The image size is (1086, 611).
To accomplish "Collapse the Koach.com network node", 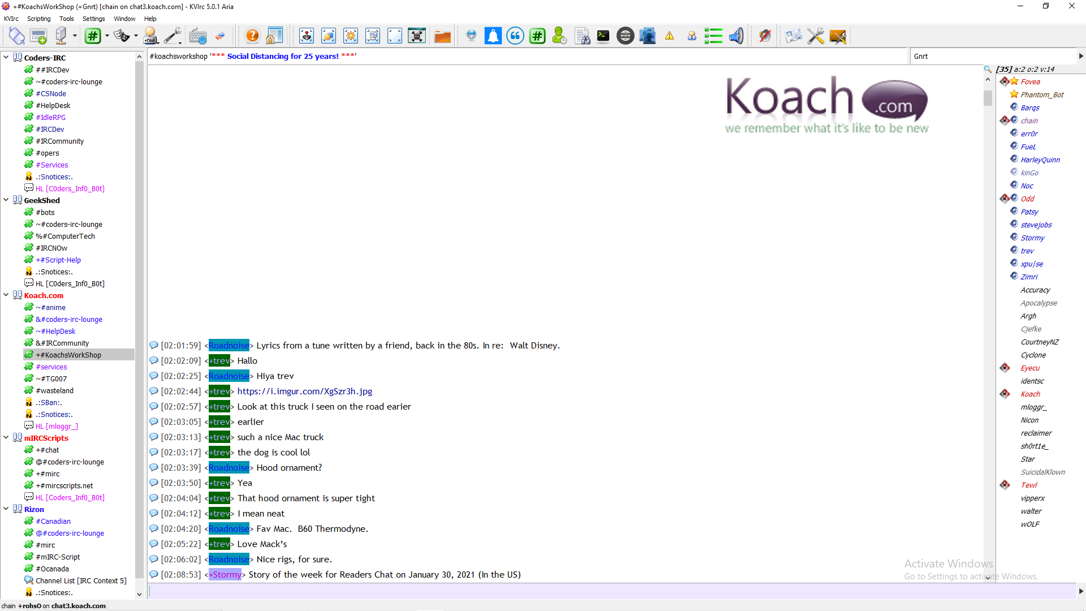I will (6, 295).
